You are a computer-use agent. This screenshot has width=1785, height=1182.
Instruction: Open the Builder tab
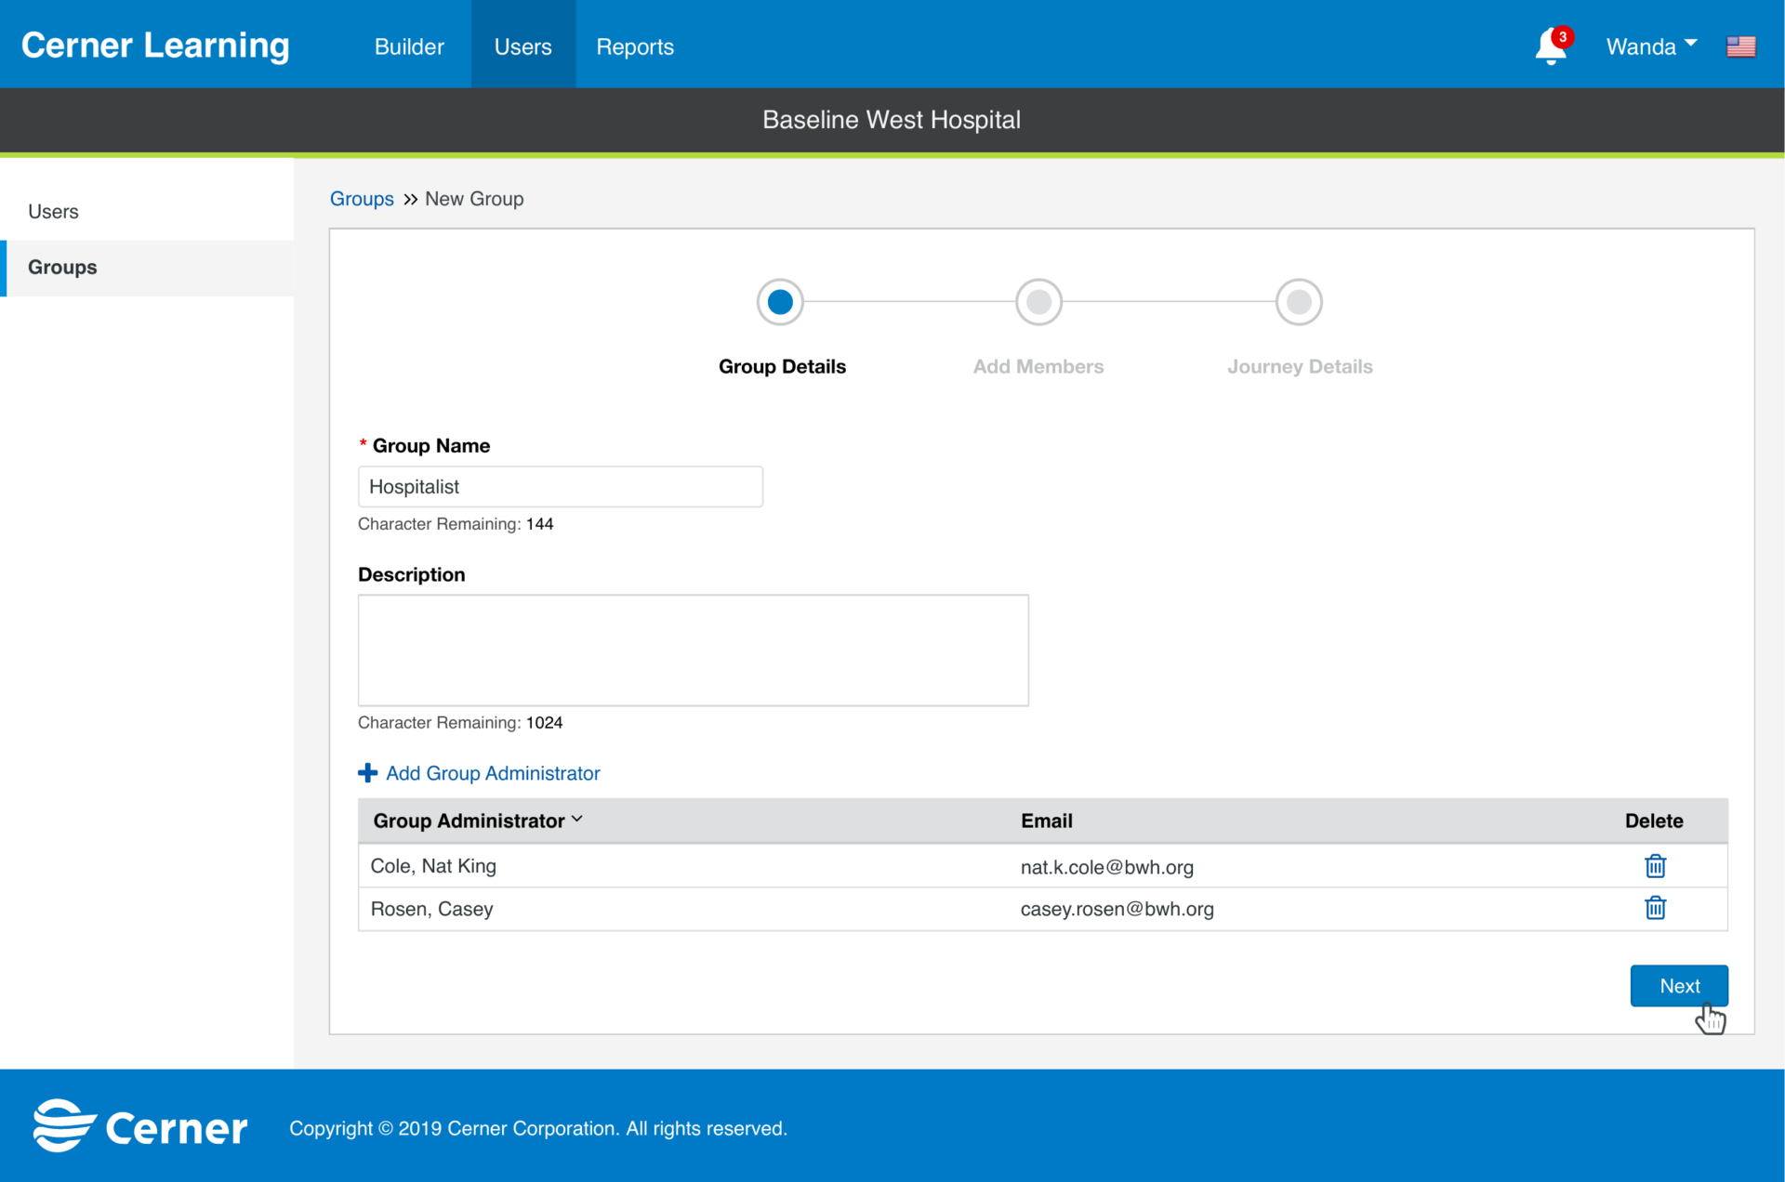409,46
